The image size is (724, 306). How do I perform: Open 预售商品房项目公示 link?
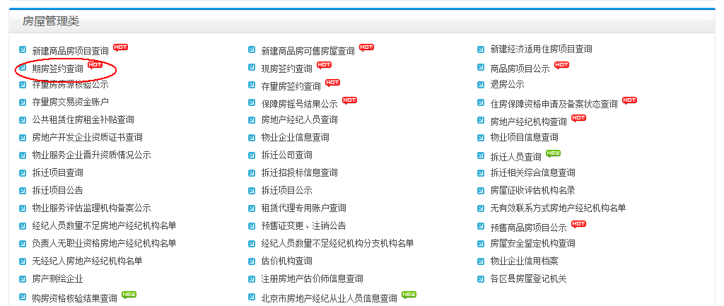coord(528,228)
